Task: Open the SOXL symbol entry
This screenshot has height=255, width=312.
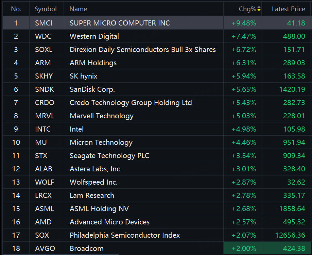Action: coord(44,50)
